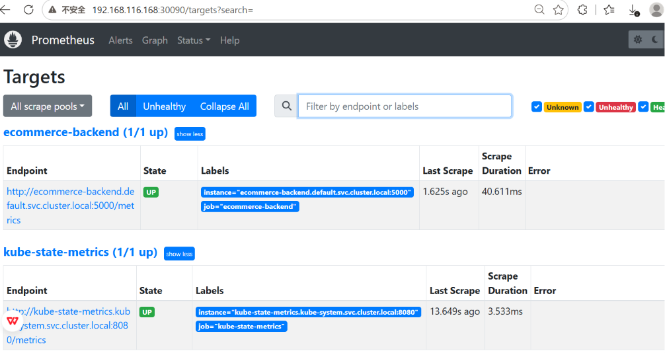The width and height of the screenshot is (665, 353).
Task: Focus the Filter by endpoint or labels field
Action: click(x=405, y=106)
